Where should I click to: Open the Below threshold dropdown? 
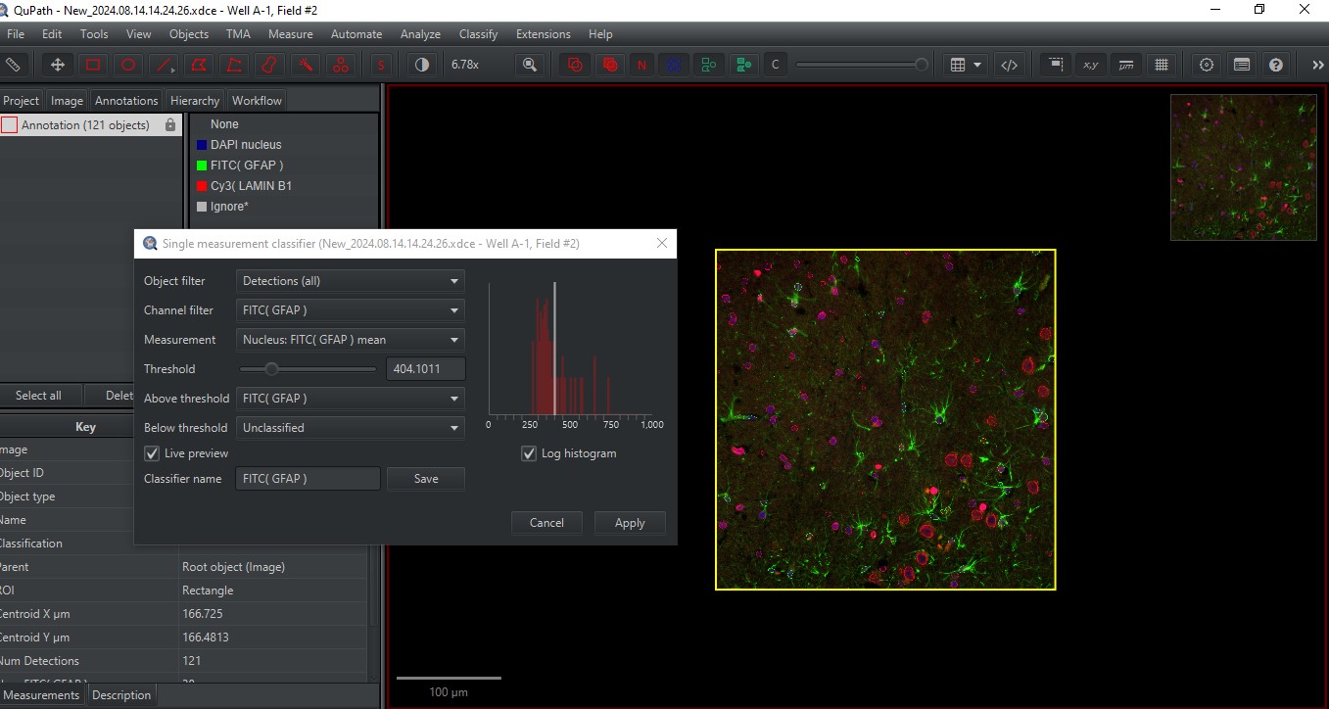coord(349,428)
